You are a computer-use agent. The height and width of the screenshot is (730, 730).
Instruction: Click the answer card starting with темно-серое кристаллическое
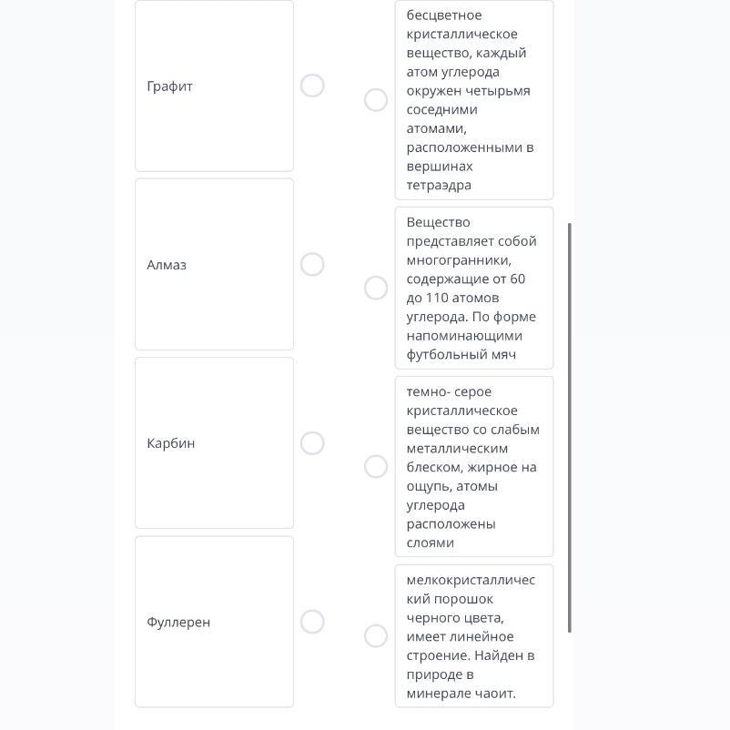(473, 466)
